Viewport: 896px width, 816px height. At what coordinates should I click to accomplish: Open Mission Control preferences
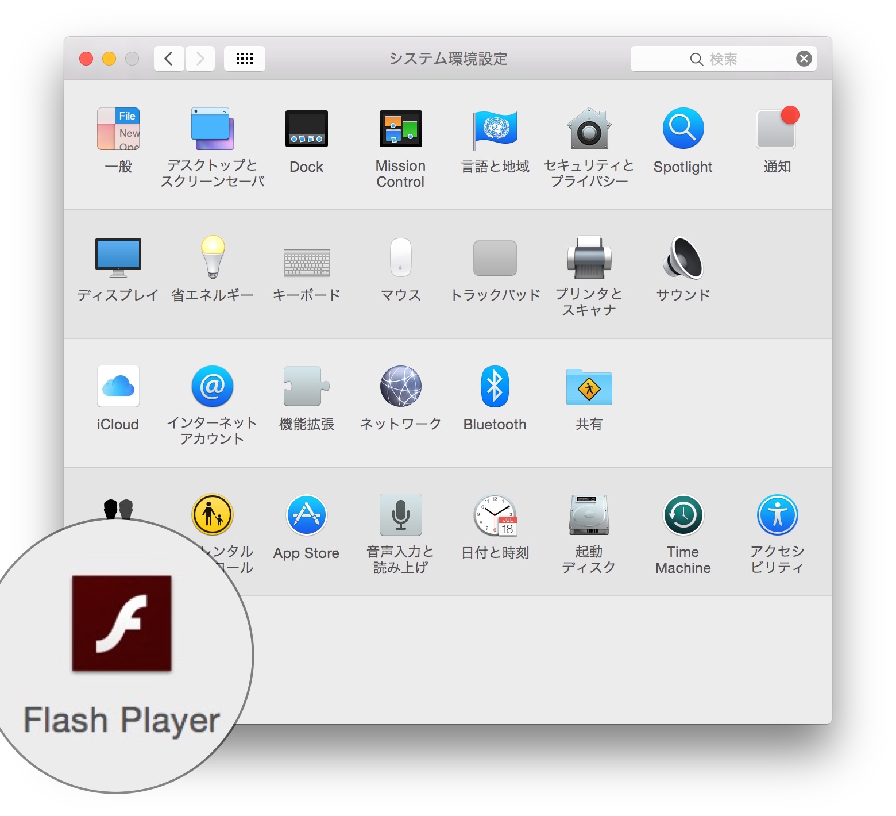coord(401,129)
